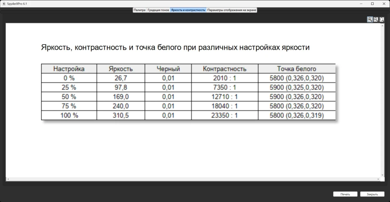Click the zoom-out magnifier icon
This screenshot has height=202, width=390.
376,19
